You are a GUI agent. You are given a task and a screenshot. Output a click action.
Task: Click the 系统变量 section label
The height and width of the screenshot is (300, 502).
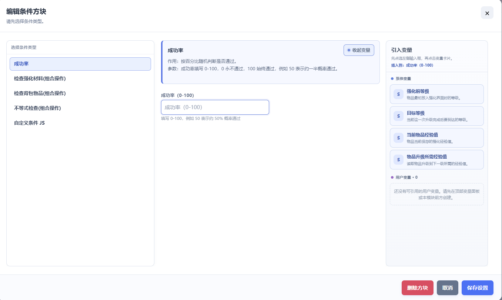(x=403, y=78)
